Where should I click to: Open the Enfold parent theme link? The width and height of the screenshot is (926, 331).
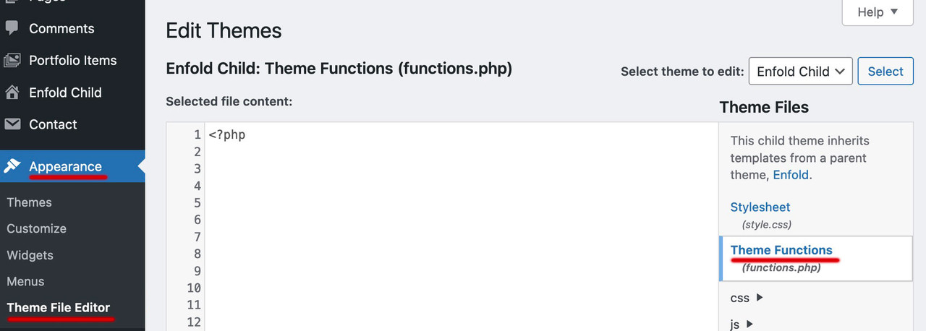click(791, 175)
